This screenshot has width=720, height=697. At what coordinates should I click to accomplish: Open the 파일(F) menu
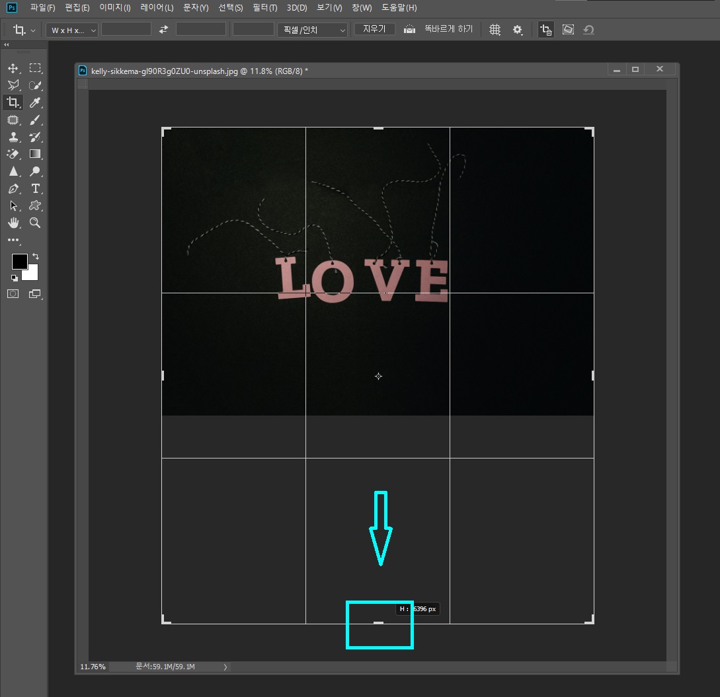[x=43, y=8]
